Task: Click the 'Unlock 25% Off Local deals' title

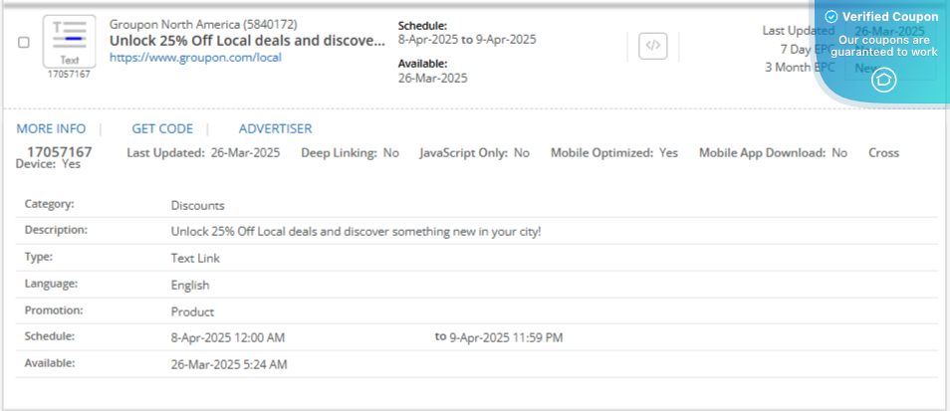Action: [x=247, y=41]
